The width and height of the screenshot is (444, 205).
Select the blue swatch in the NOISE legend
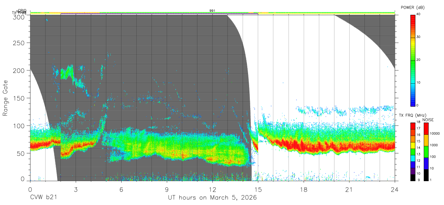(426, 163)
